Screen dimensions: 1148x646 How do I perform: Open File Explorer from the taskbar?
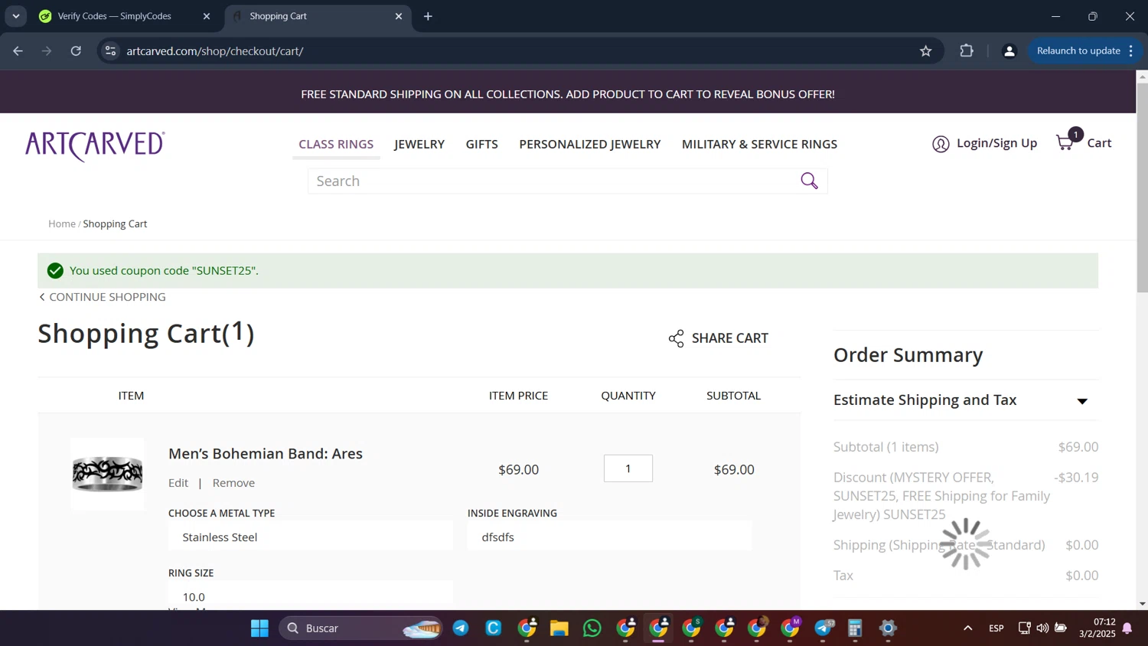point(559,628)
